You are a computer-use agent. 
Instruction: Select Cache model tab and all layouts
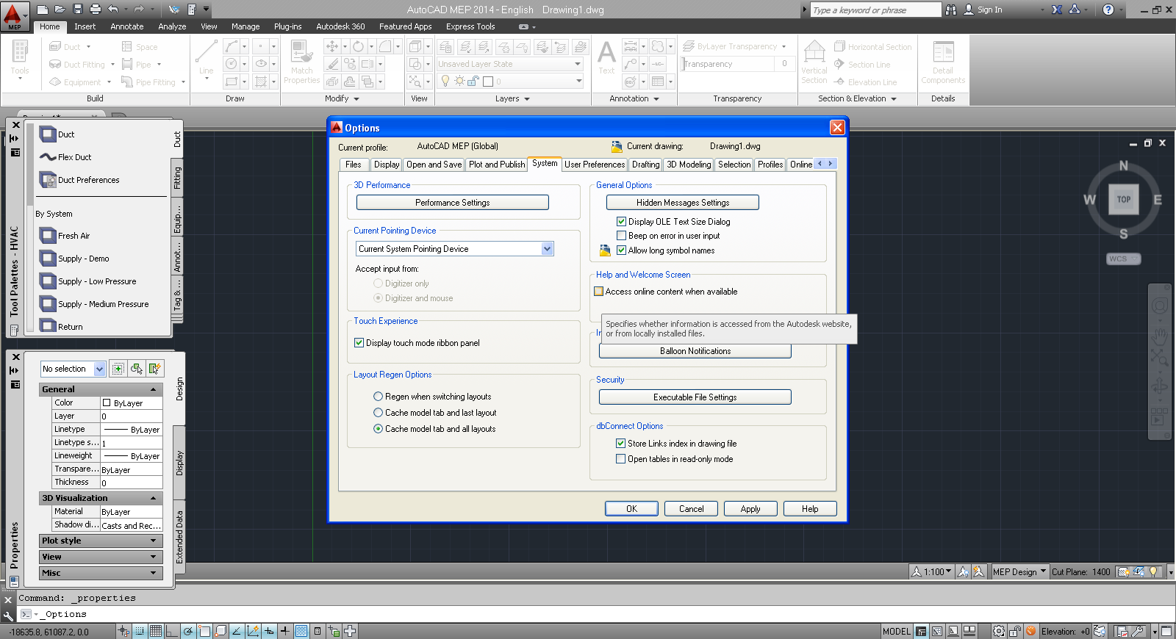click(x=378, y=429)
